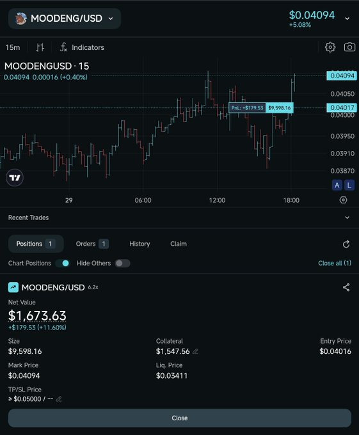Refresh positions with the reload icon
The width and height of the screenshot is (359, 435).
(x=346, y=244)
